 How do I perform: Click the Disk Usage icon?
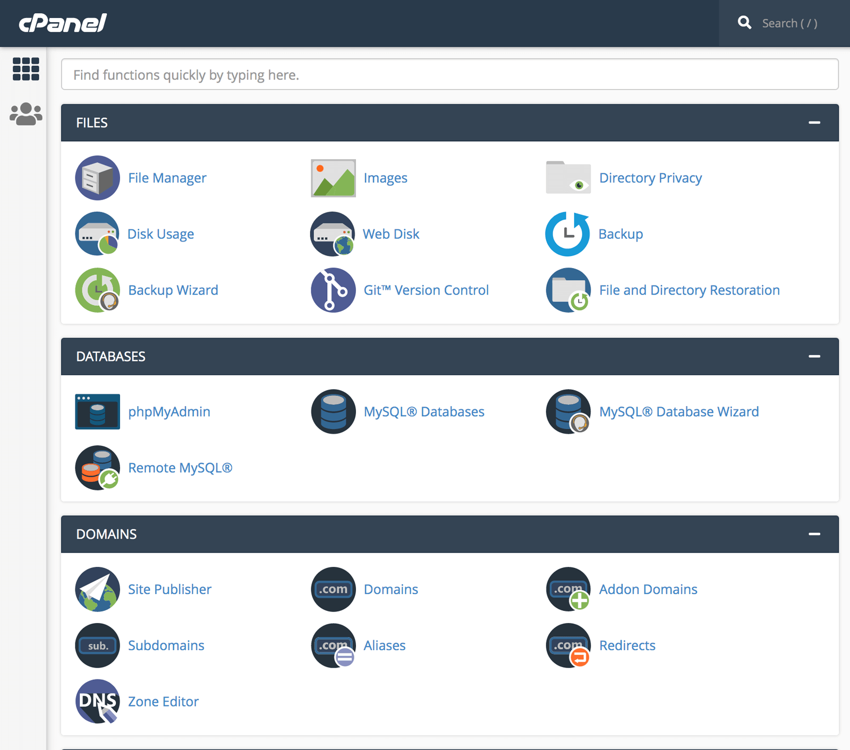point(97,234)
